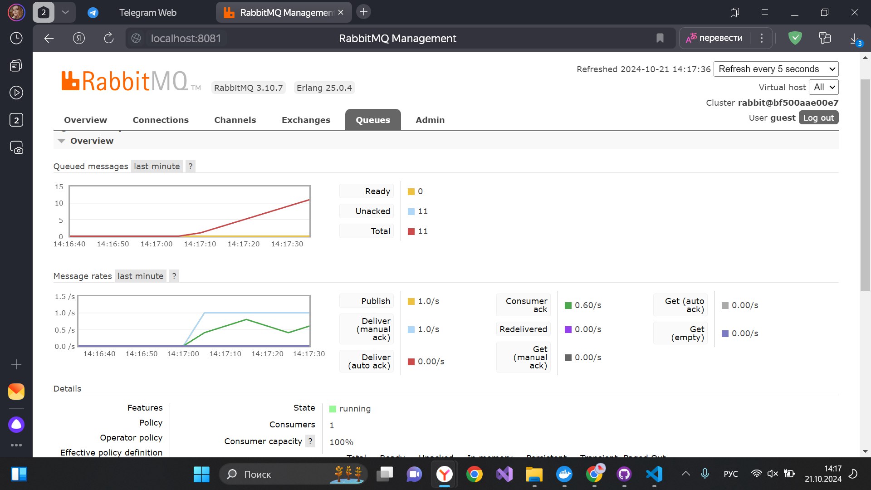Switch to the Telegram Web tab

147,13
